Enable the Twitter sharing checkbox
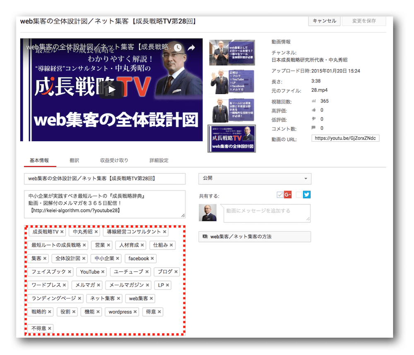 point(299,194)
